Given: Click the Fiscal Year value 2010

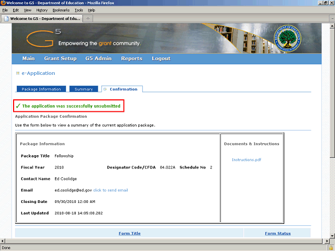Looking at the screenshot, I should pos(59,167).
